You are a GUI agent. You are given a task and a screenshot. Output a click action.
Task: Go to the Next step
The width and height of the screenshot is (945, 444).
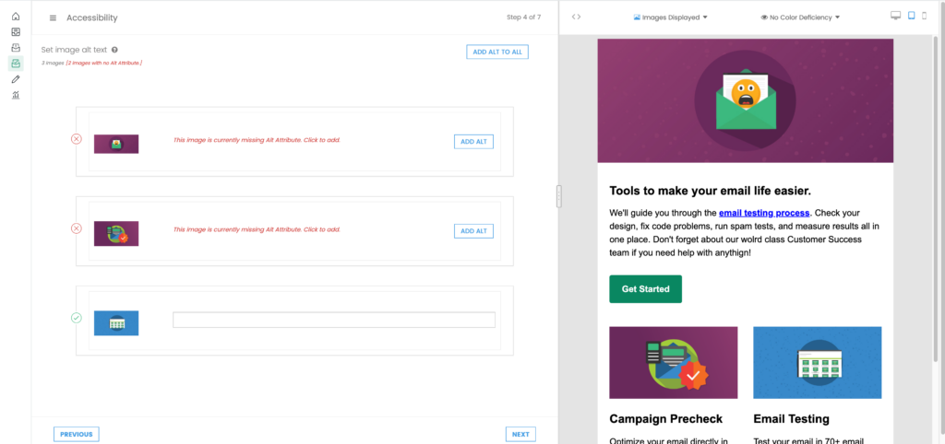[x=520, y=434]
